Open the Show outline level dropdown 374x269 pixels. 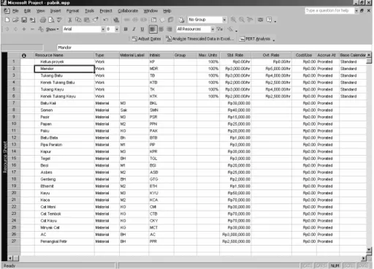pyautogui.click(x=53, y=29)
